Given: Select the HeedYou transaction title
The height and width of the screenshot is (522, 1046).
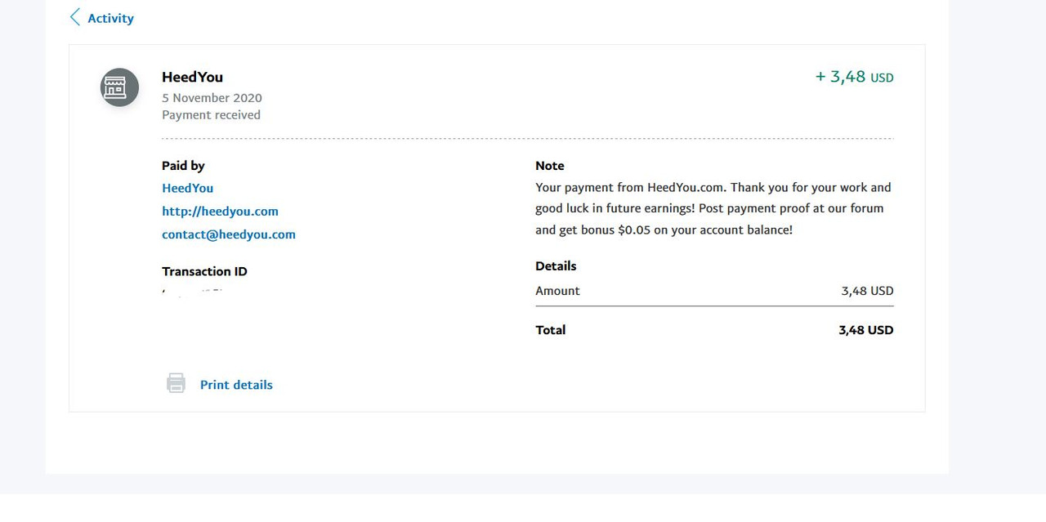Looking at the screenshot, I should coord(192,77).
